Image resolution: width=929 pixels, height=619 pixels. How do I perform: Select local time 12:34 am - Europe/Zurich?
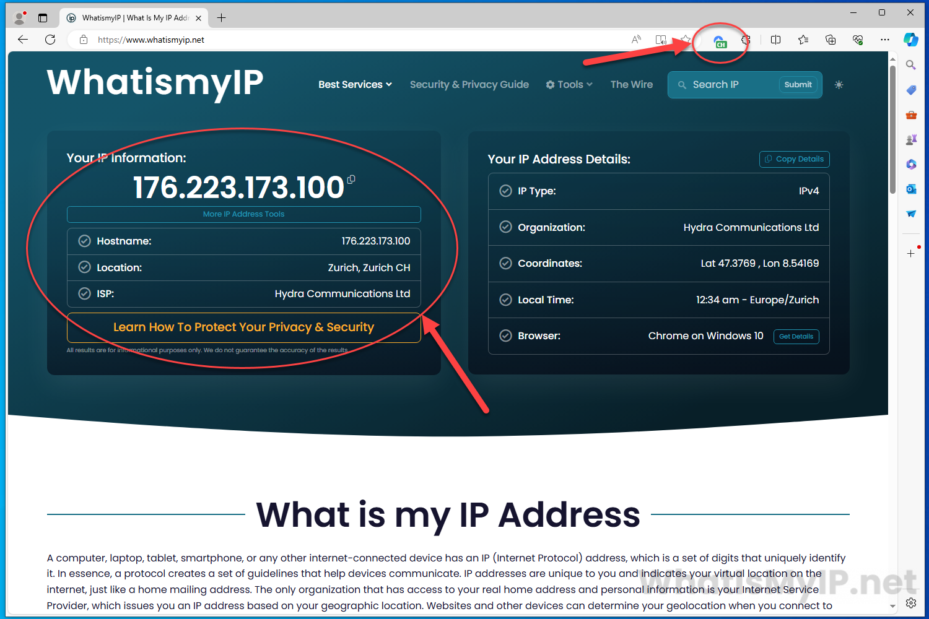point(757,300)
